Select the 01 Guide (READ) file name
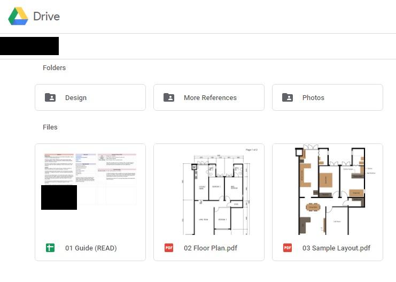This screenshot has width=396, height=282. coord(91,248)
